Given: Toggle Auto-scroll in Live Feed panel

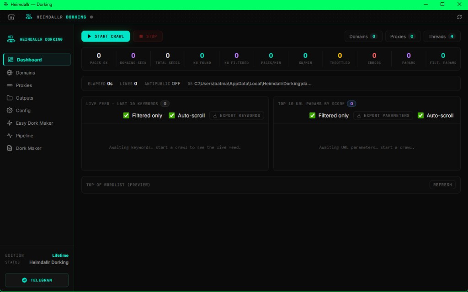Looking at the screenshot, I should [x=172, y=115].
